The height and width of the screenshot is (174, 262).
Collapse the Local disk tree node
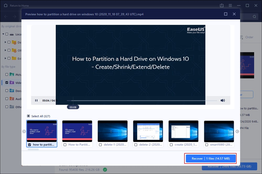3,34
